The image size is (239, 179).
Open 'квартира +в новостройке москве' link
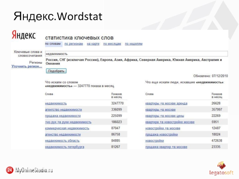point(170,122)
